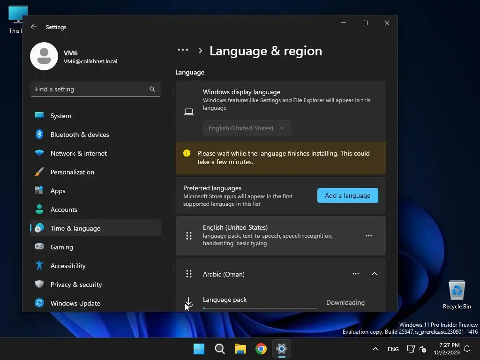Open the System settings category
The width and height of the screenshot is (480, 360).
96,116
